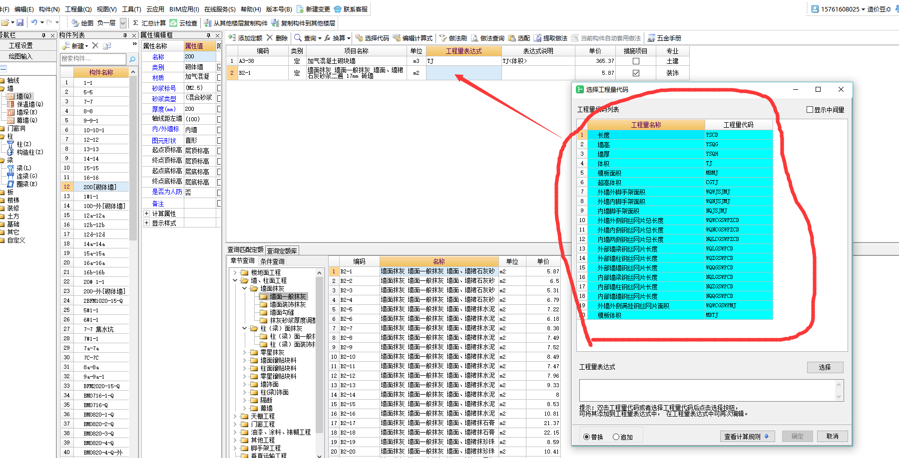Viewport: 899px width, 458px height.
Task: Select the 替换 radio button
Action: (x=586, y=437)
